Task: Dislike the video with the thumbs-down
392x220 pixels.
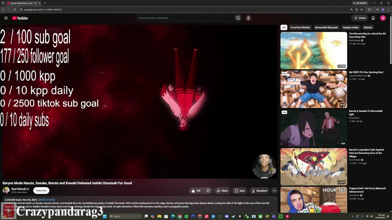Action: point(208,191)
